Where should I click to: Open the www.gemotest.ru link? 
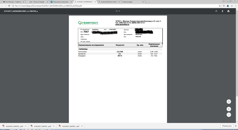(122, 24)
